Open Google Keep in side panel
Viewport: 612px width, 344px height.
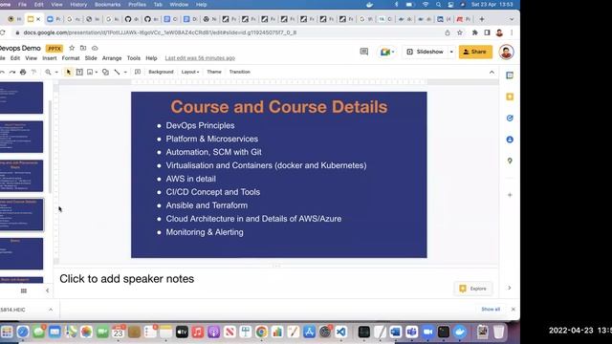tap(510, 97)
